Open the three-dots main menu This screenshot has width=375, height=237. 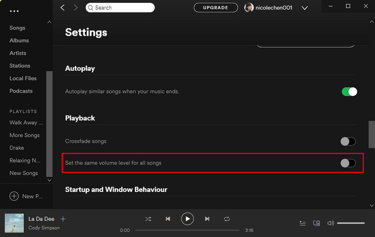click(x=14, y=10)
